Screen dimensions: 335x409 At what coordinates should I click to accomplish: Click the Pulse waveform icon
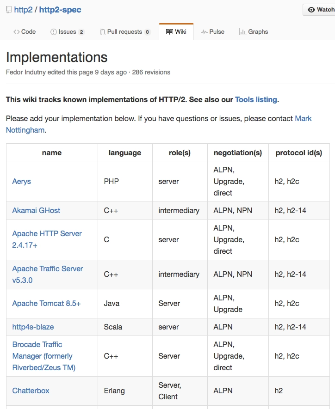click(x=204, y=32)
